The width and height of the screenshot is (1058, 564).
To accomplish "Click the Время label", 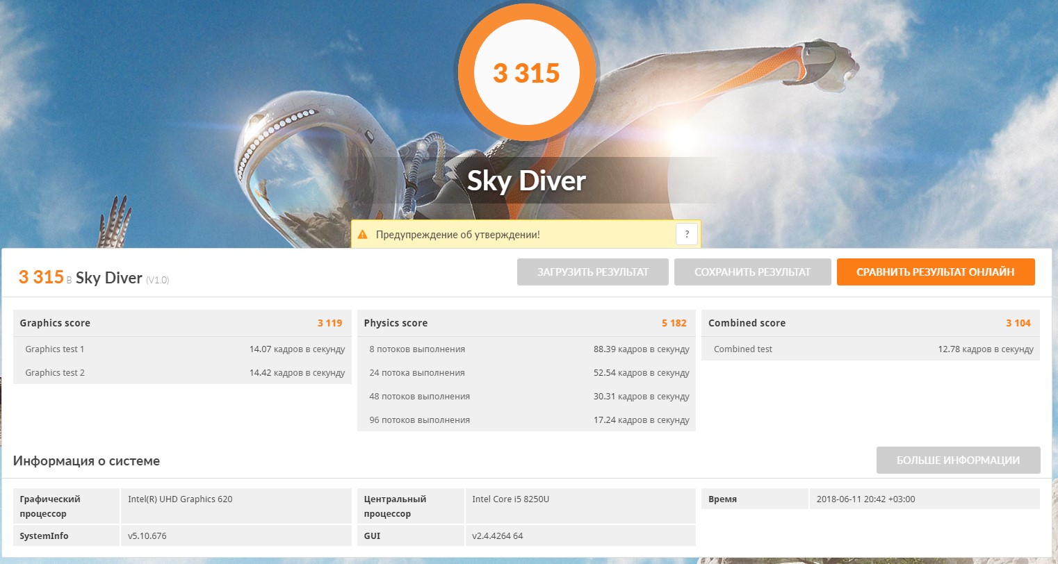I will click(x=722, y=499).
